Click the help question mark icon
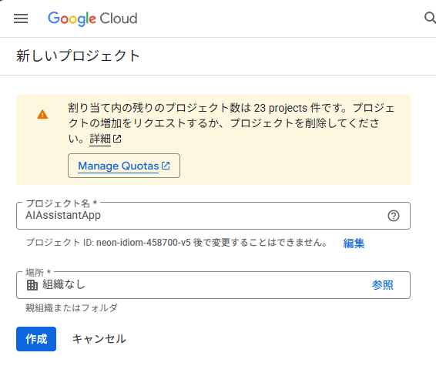This screenshot has width=436, height=376. tap(394, 216)
